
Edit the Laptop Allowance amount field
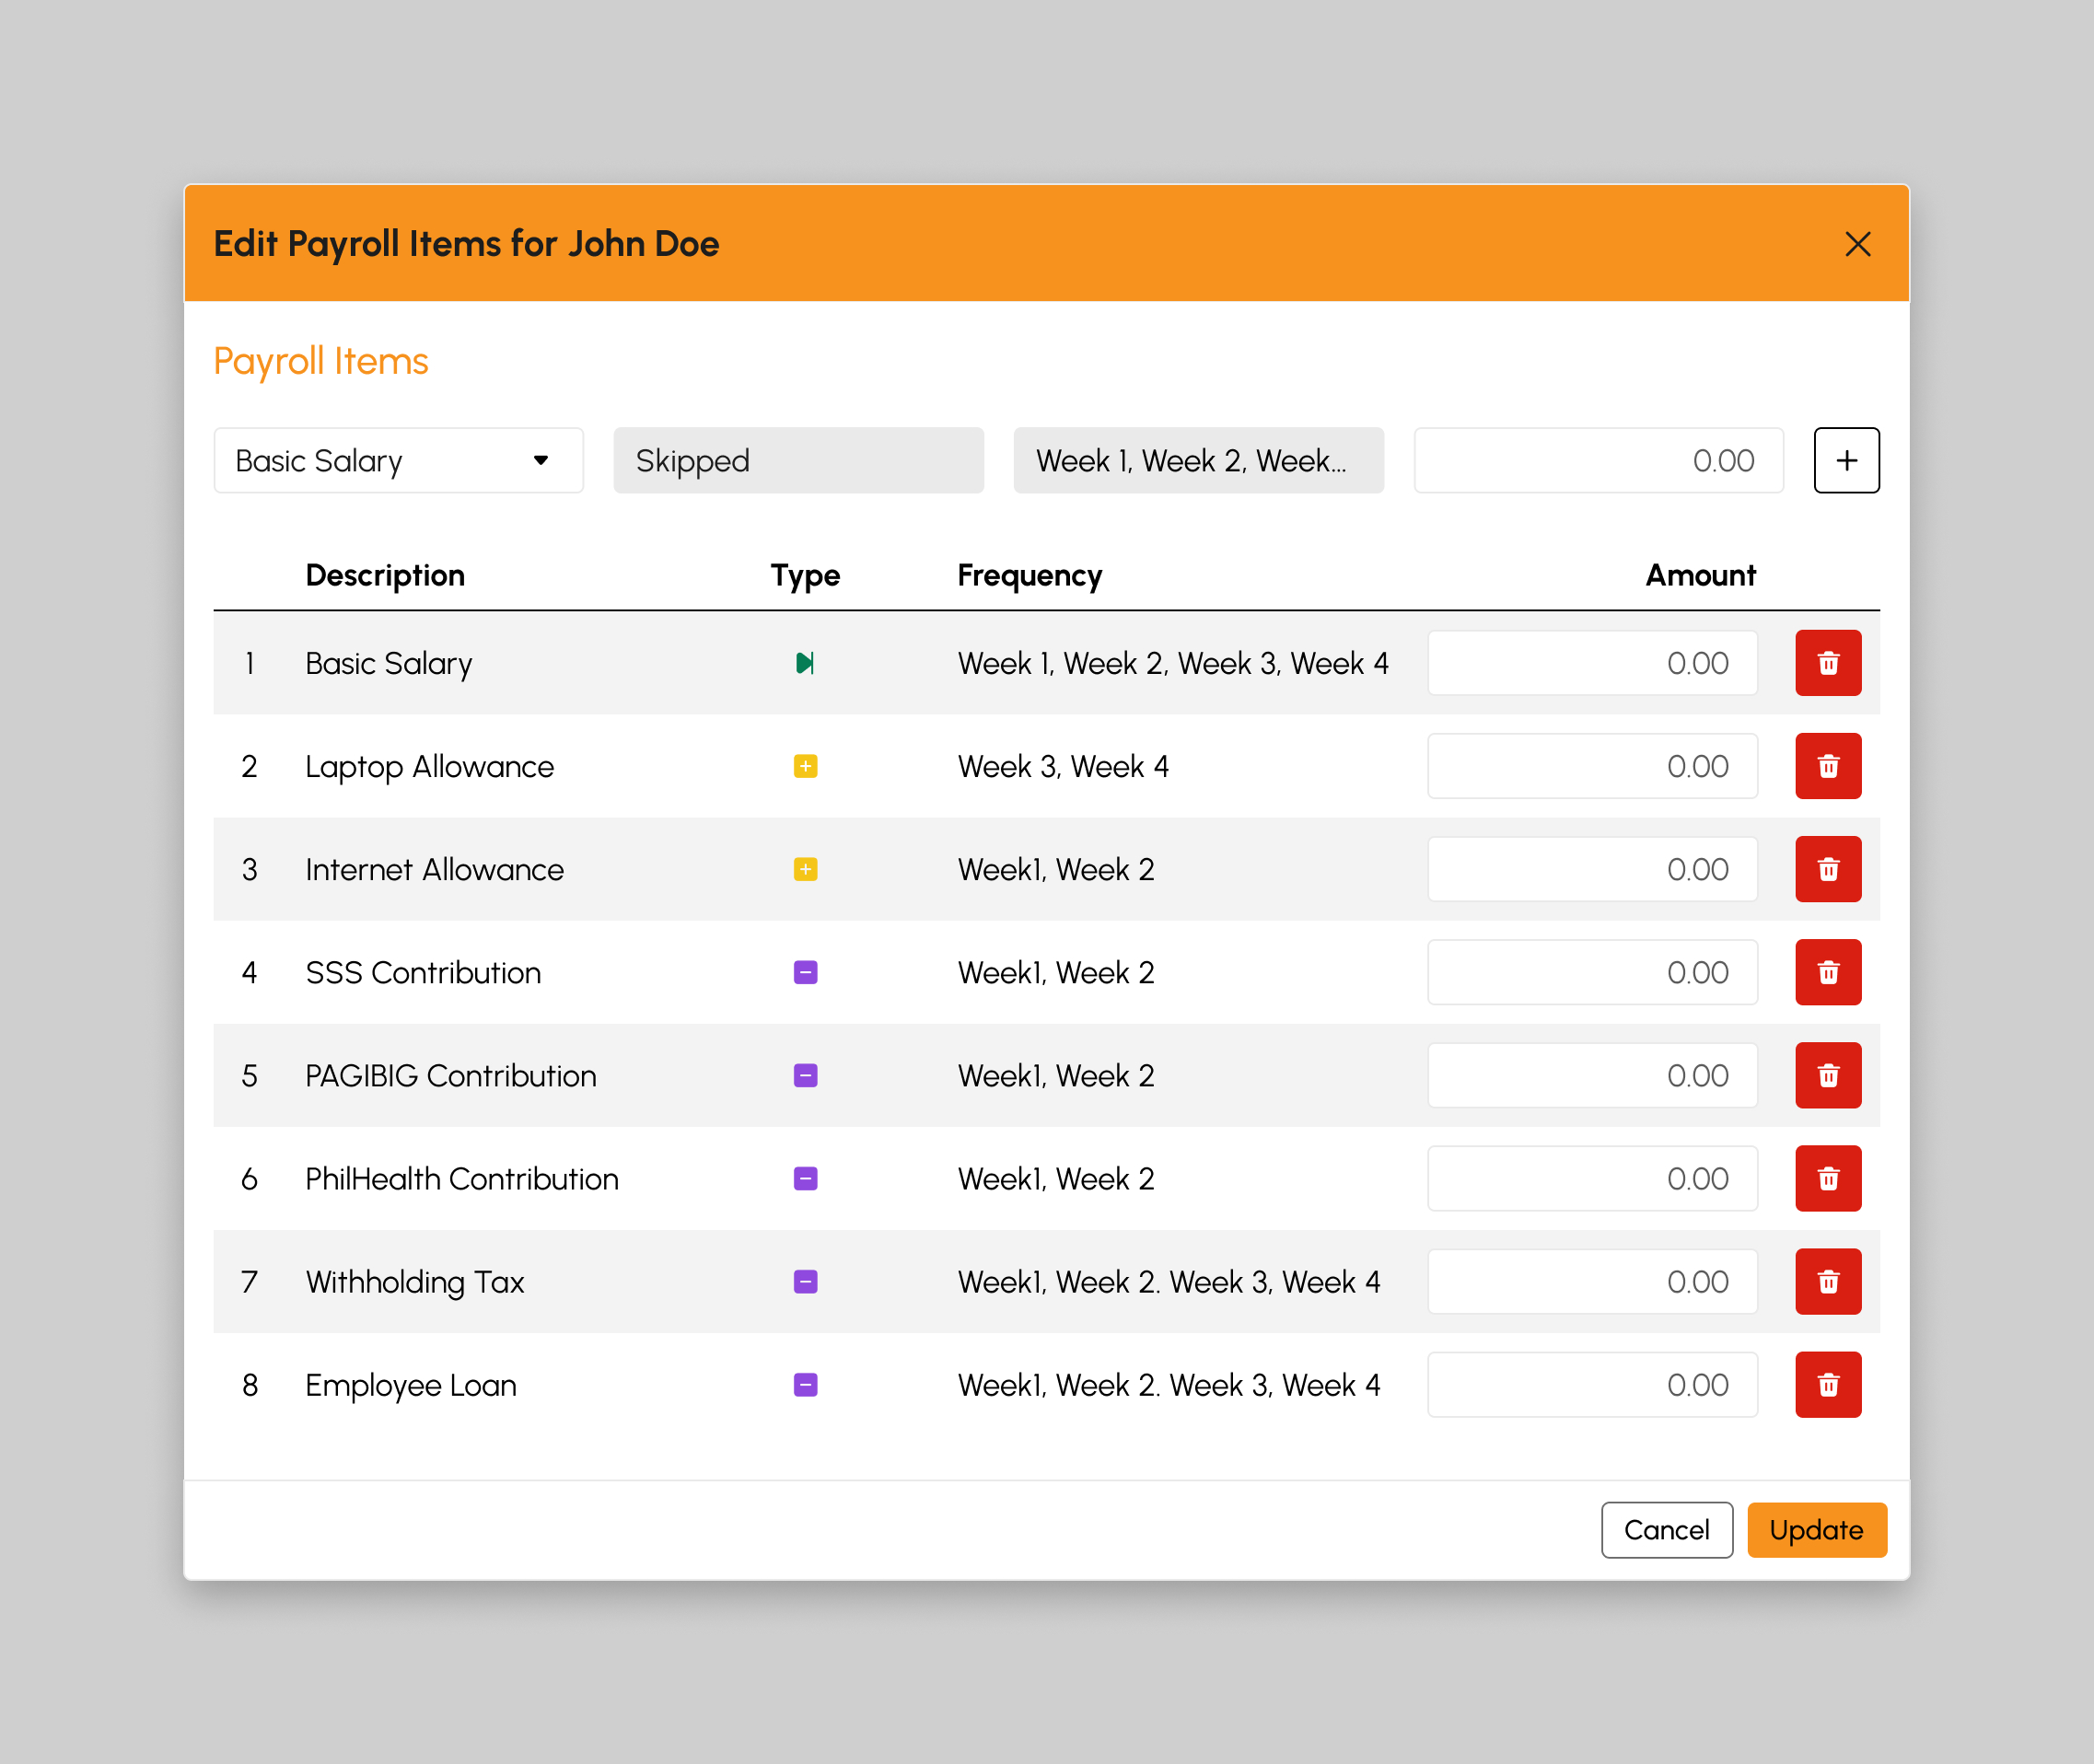click(x=1592, y=766)
